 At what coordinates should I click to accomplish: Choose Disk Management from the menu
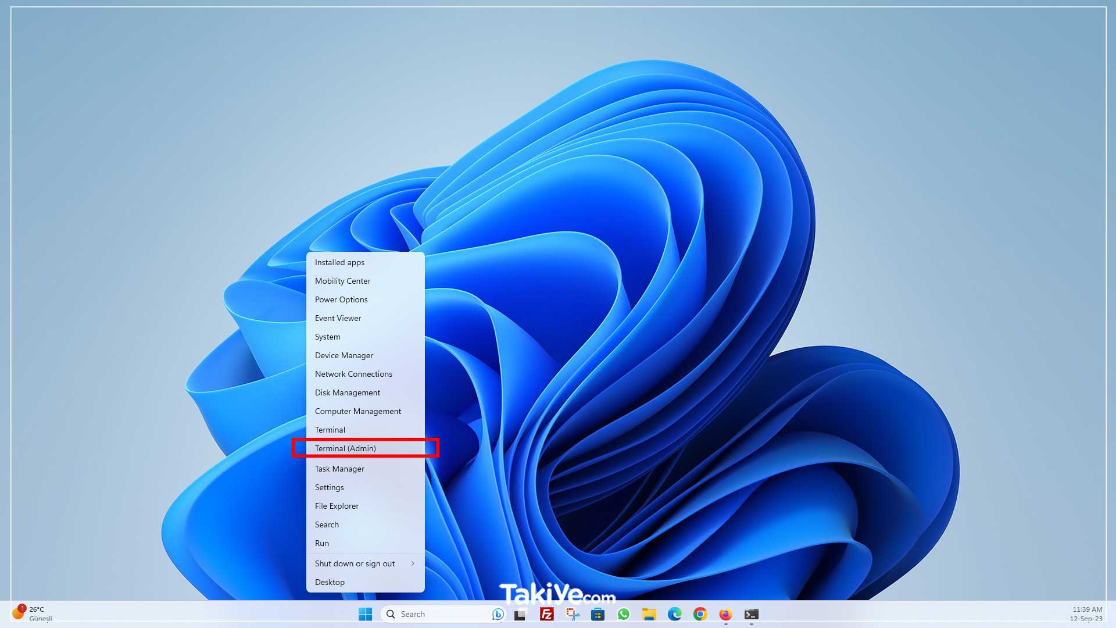point(348,392)
